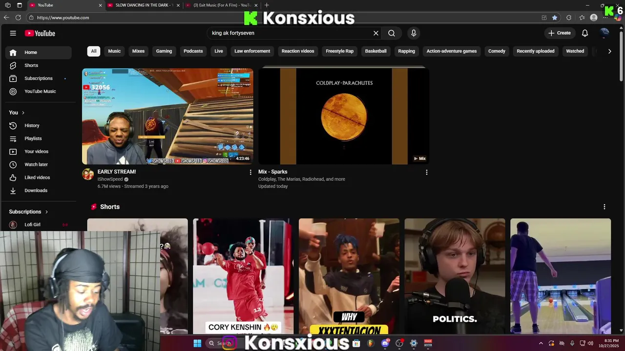Open a new browser tab with plus

point(267,5)
